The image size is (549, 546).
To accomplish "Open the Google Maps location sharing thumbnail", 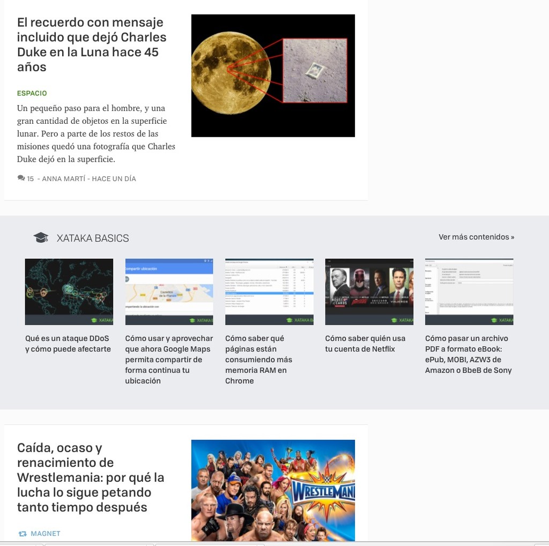I will (169, 291).
